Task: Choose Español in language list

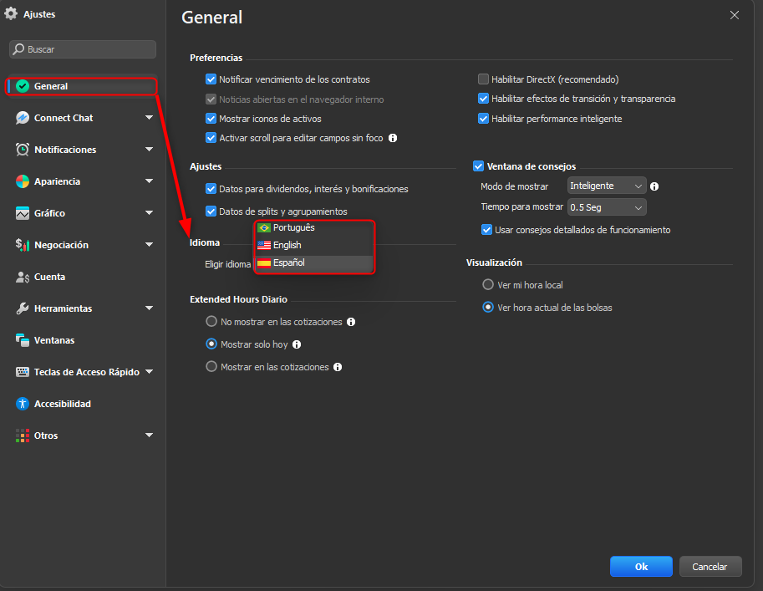Action: [x=314, y=263]
